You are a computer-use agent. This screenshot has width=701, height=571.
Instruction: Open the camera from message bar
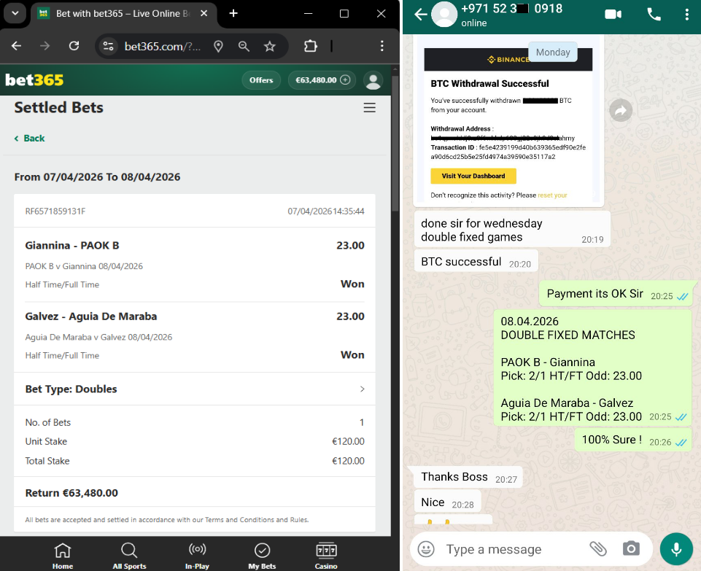631,549
